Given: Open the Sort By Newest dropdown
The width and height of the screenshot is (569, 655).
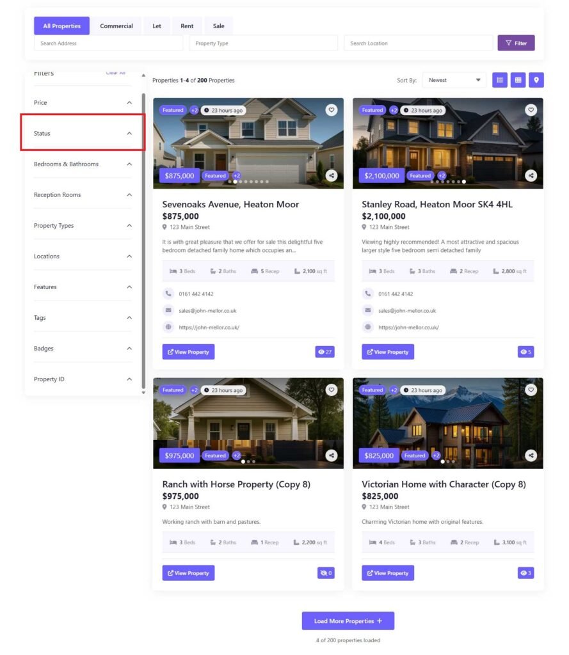Looking at the screenshot, I should point(454,80).
